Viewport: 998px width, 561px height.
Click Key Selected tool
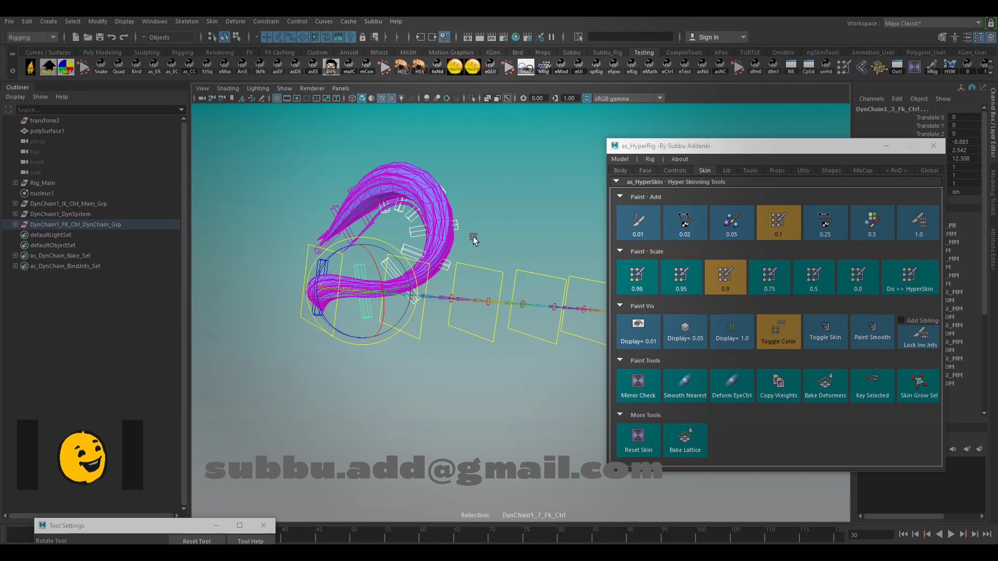(872, 386)
